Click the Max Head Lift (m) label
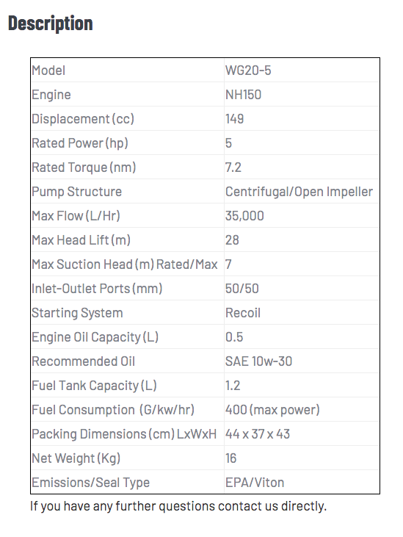Image resolution: width=403 pixels, height=537 pixels. (81, 240)
